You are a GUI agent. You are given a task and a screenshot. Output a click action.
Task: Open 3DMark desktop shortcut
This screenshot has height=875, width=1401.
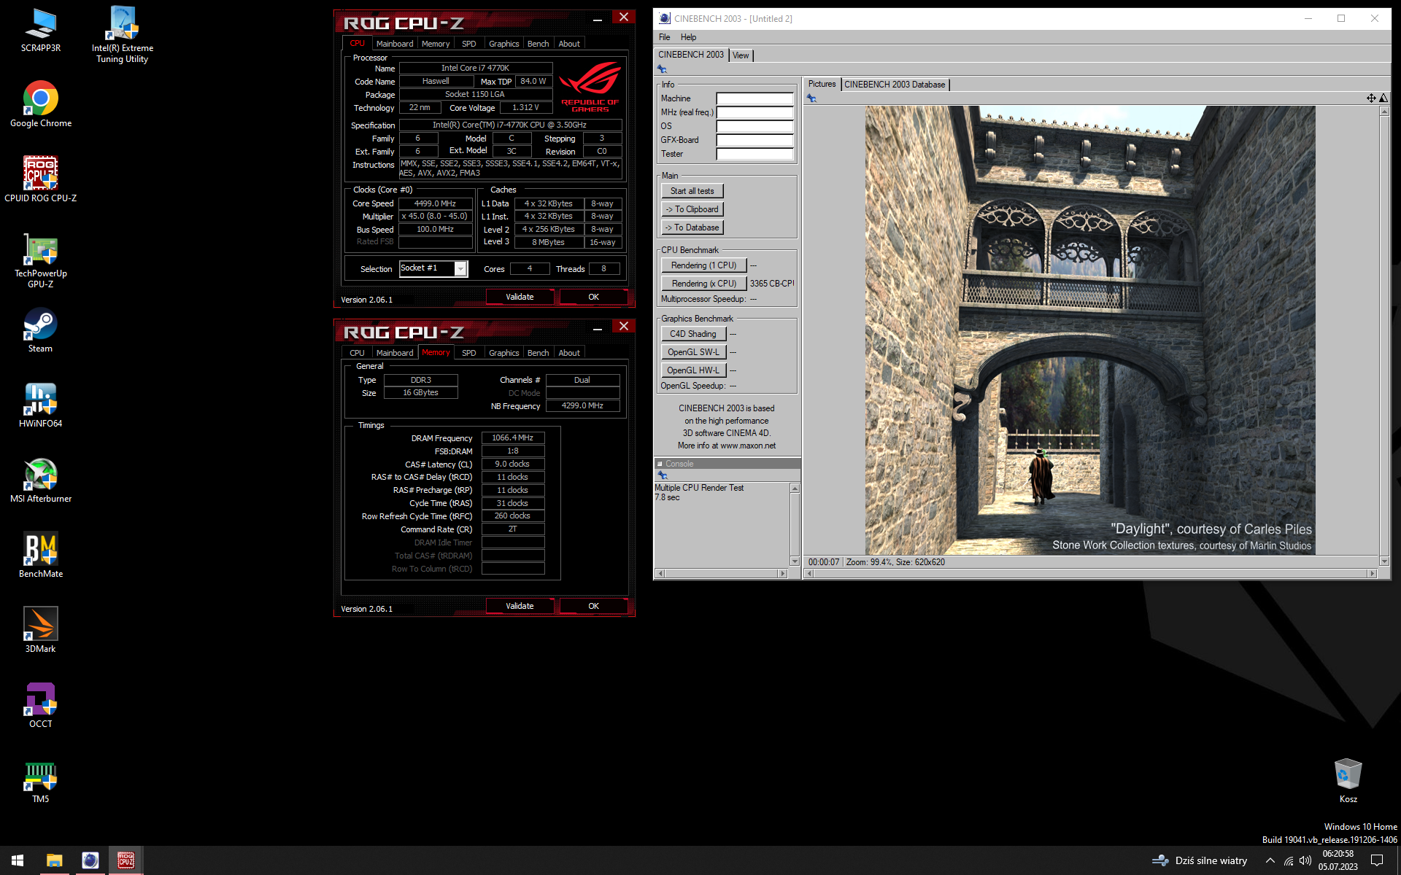(x=40, y=631)
